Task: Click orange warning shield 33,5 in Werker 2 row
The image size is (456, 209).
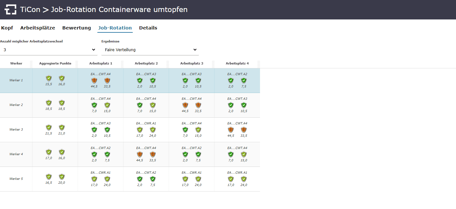Action: tap(198, 105)
